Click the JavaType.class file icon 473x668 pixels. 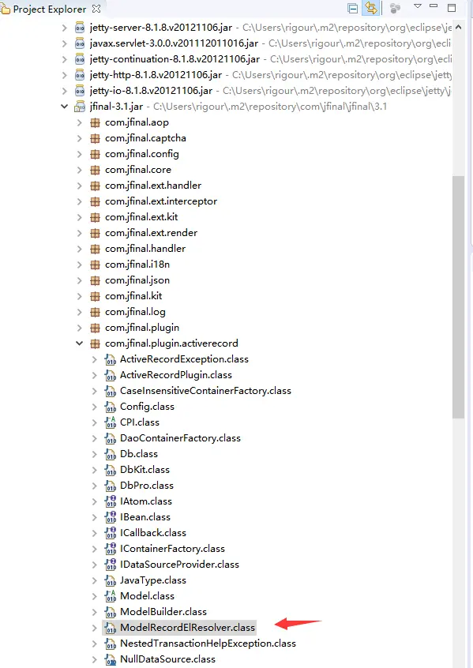pyautogui.click(x=111, y=580)
